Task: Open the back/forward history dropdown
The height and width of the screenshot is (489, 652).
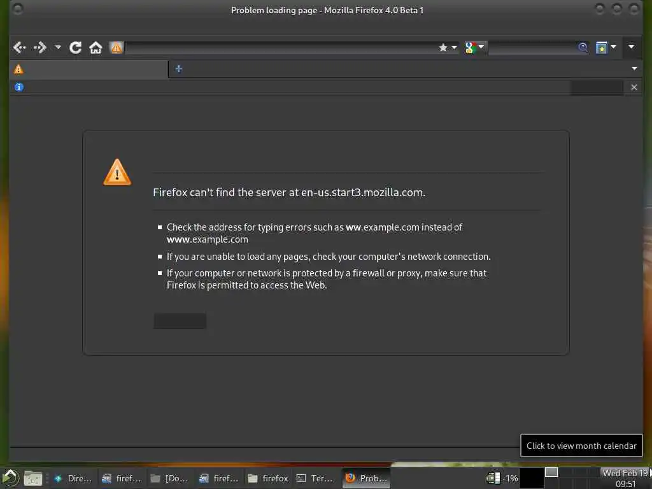Action: [x=58, y=47]
